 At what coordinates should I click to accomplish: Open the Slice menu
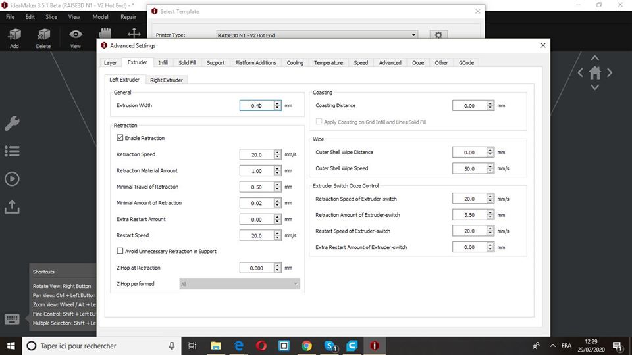(51, 17)
